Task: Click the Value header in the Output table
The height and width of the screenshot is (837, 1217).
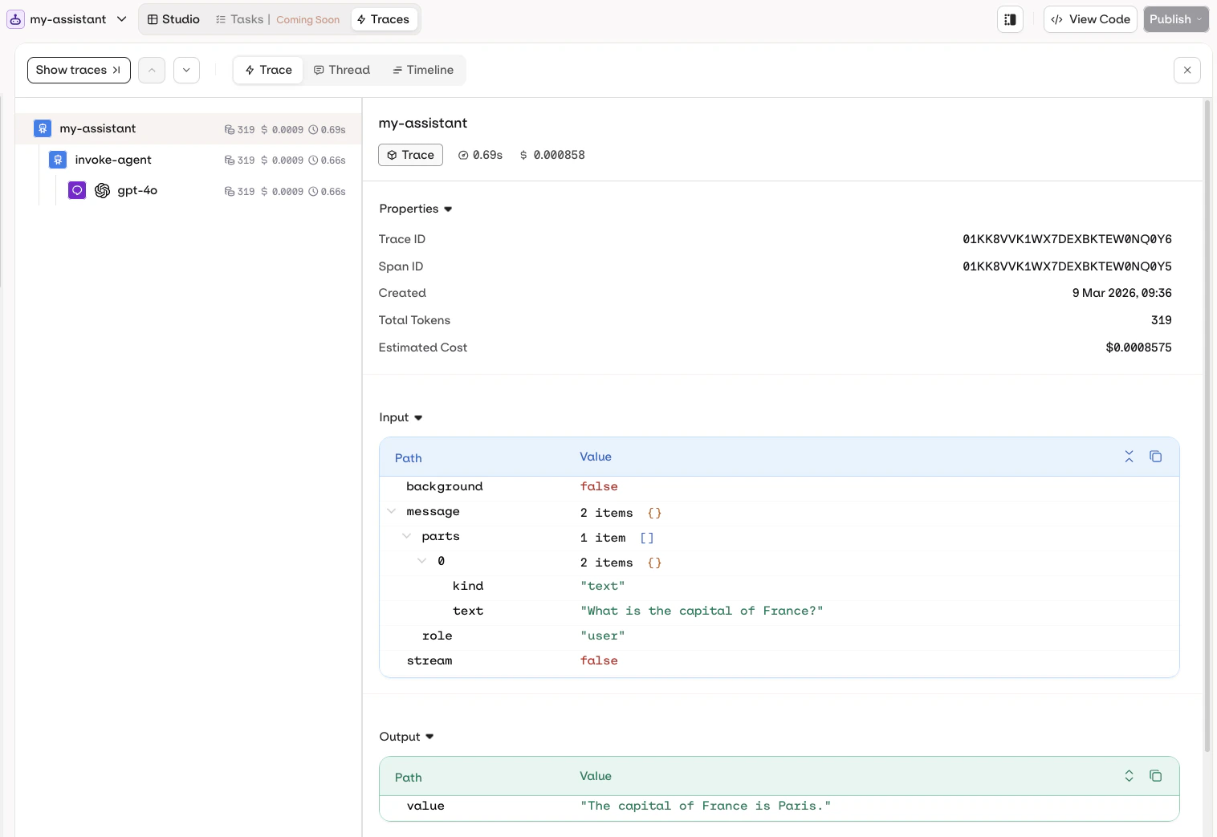Action: click(596, 776)
